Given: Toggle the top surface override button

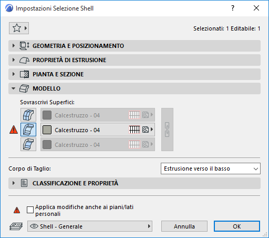Looking at the screenshot, I should 28,115.
